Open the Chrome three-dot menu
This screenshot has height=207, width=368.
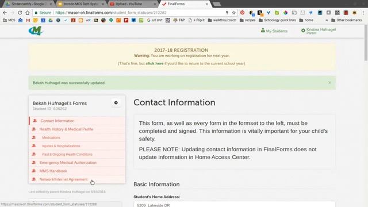(x=363, y=13)
